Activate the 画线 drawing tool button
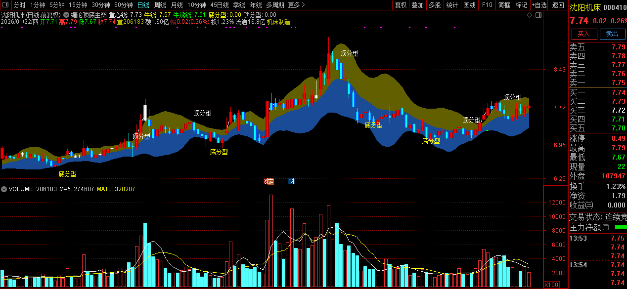Image resolution: width=627 pixels, height=289 pixels. coord(470,5)
